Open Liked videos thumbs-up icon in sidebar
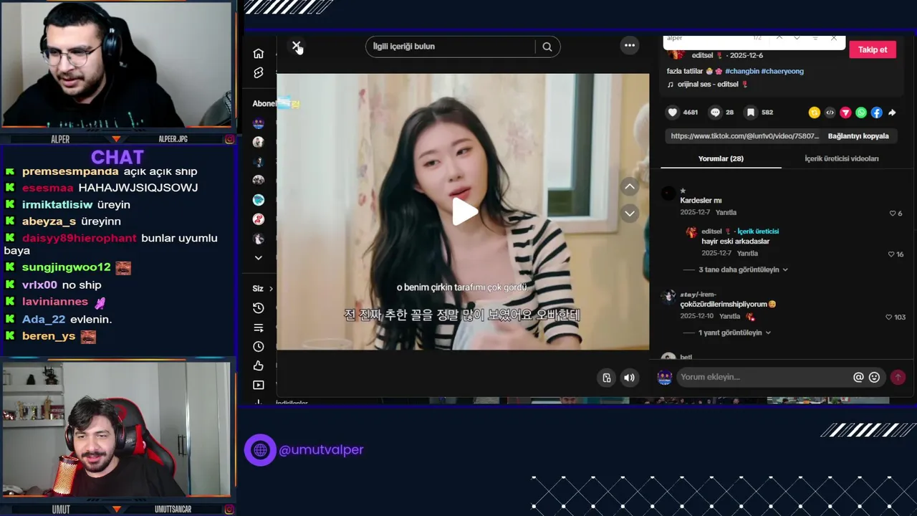The image size is (917, 516). coord(259,366)
